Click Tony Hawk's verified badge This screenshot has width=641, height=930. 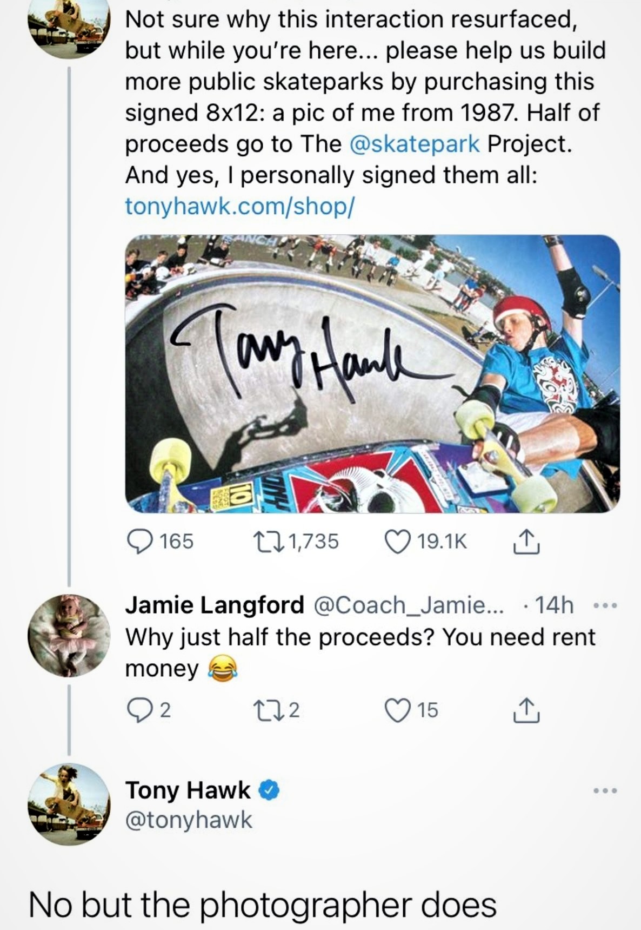click(270, 790)
